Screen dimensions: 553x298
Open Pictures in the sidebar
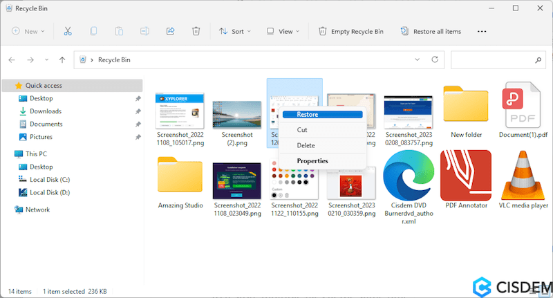[41, 137]
